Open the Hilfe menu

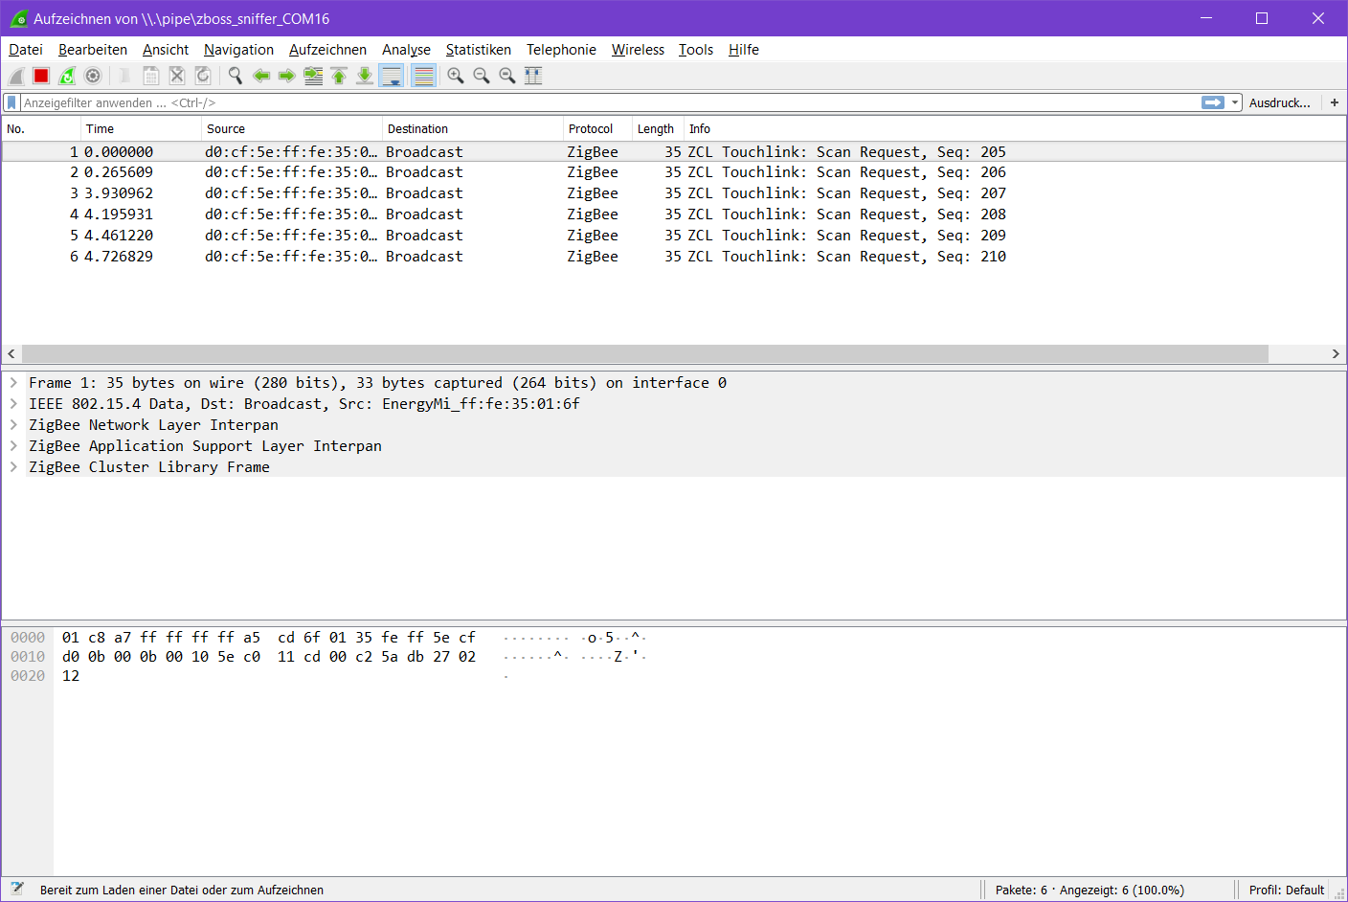coord(744,50)
